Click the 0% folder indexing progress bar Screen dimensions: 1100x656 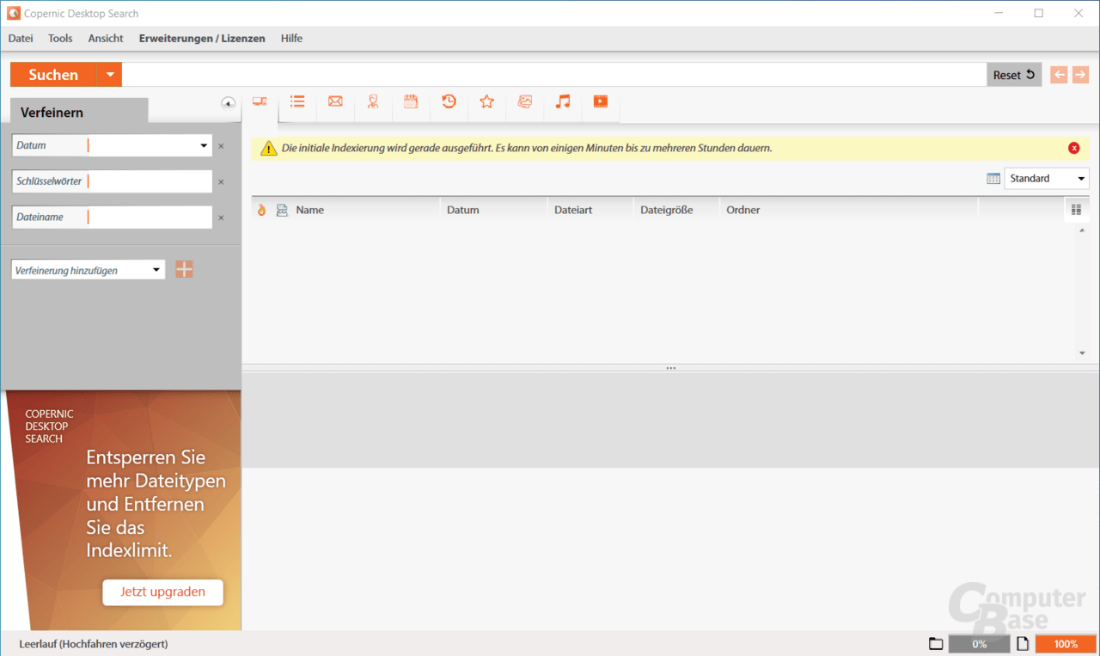(979, 644)
